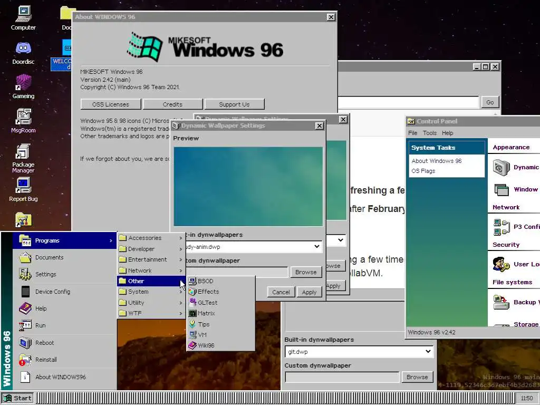The height and width of the screenshot is (405, 540).
Task: Open Settings in the Start menu
Action: (64, 274)
